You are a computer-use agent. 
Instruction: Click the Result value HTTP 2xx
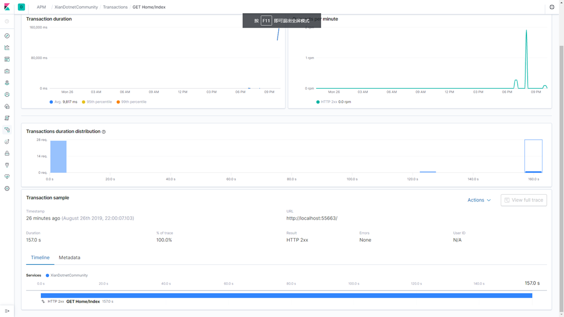(297, 240)
